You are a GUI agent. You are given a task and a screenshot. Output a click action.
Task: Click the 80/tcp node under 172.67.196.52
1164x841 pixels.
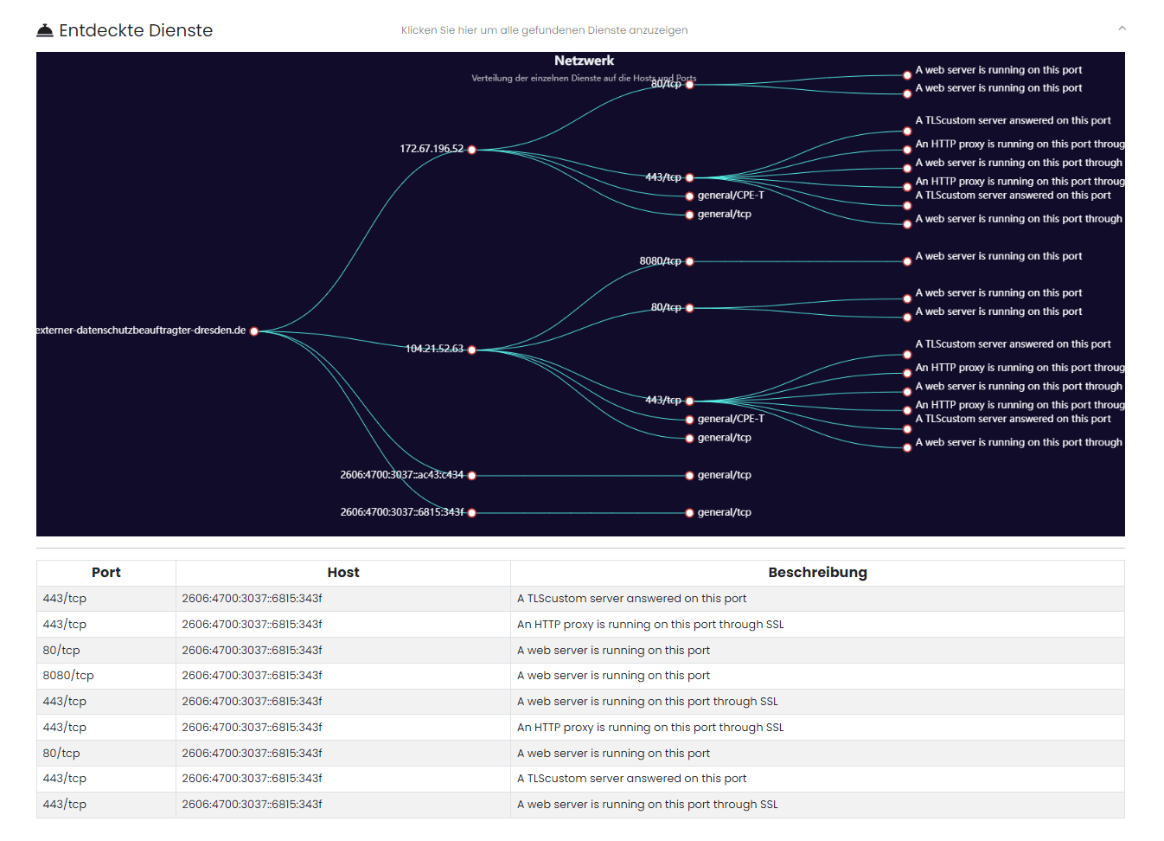689,85
